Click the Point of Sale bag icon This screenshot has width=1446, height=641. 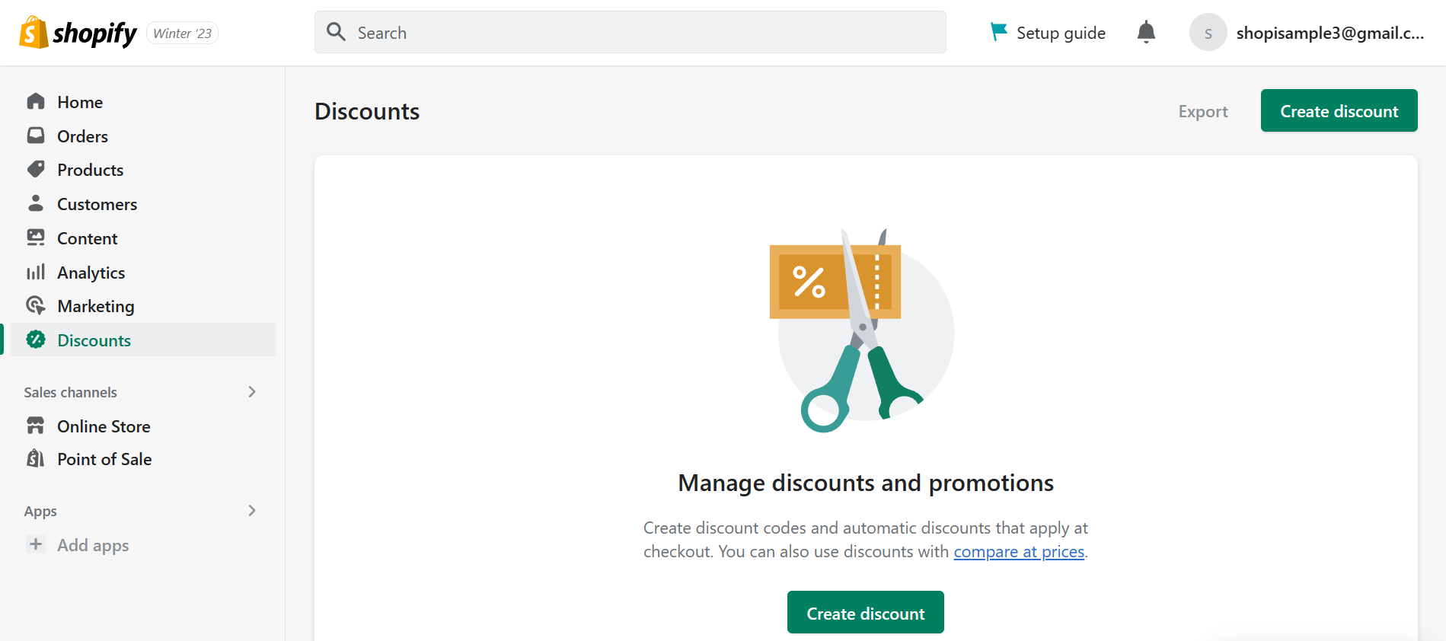[x=36, y=458]
